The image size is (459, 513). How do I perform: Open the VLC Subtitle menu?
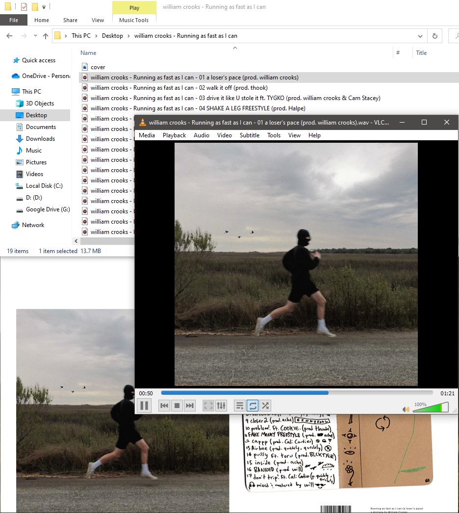point(249,135)
